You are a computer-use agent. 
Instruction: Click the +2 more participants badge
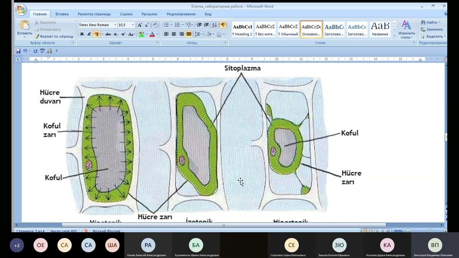(x=17, y=245)
